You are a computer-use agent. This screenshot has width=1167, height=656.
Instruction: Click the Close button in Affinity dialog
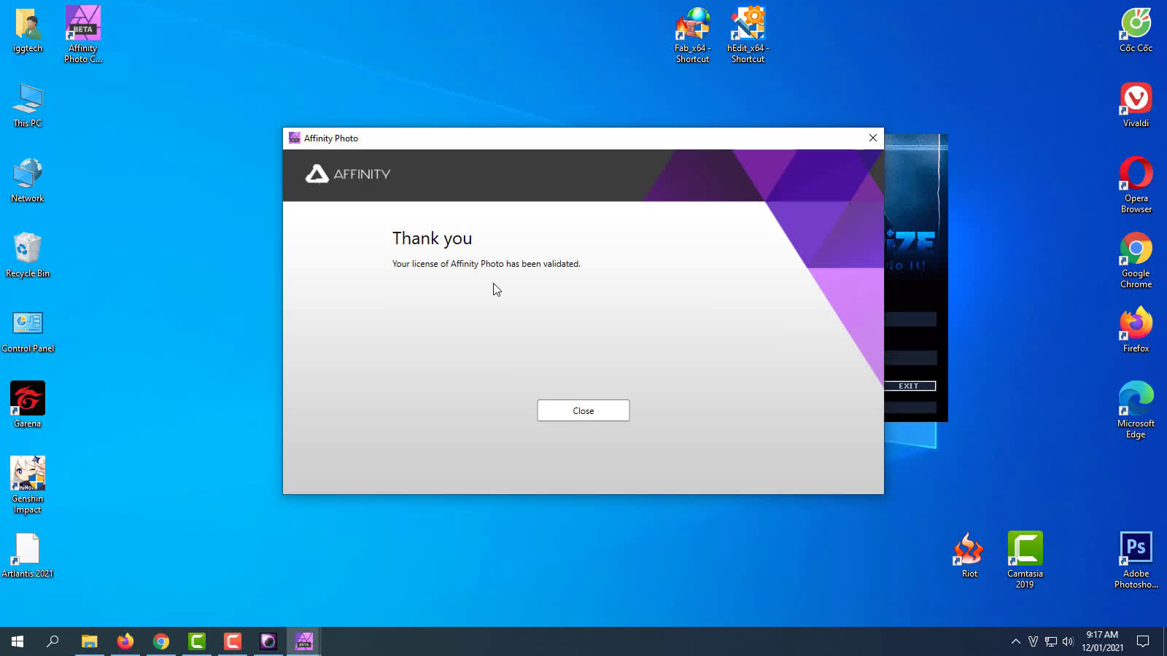click(x=583, y=410)
